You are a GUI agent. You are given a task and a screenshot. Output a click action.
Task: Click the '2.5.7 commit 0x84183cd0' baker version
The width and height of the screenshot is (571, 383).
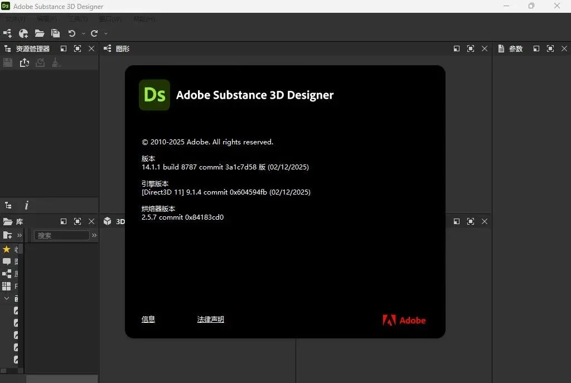(x=182, y=217)
